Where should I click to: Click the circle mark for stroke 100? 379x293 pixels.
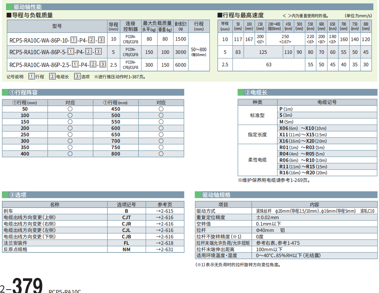(x=70, y=115)
